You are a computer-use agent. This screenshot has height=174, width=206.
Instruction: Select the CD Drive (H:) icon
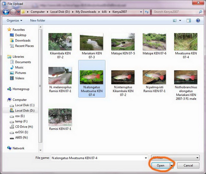pyautogui.click(x=12, y=127)
